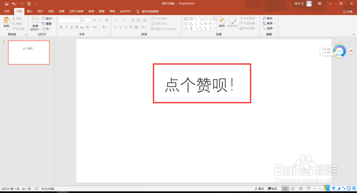Increase font size with larger A button

pyautogui.click(x=95, y=20)
